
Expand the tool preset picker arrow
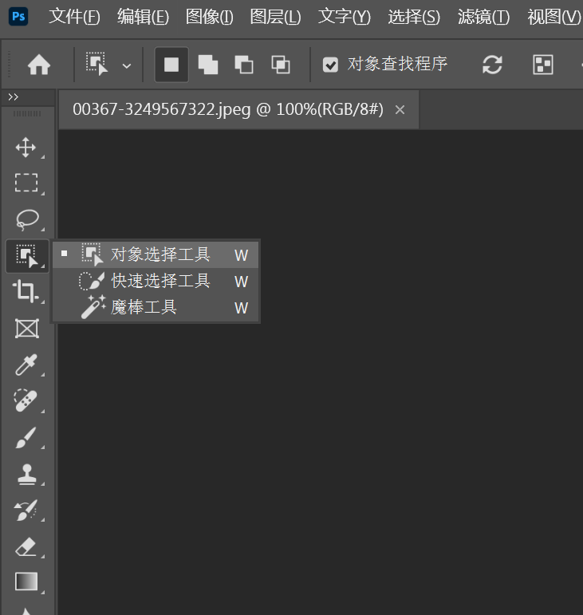(126, 66)
